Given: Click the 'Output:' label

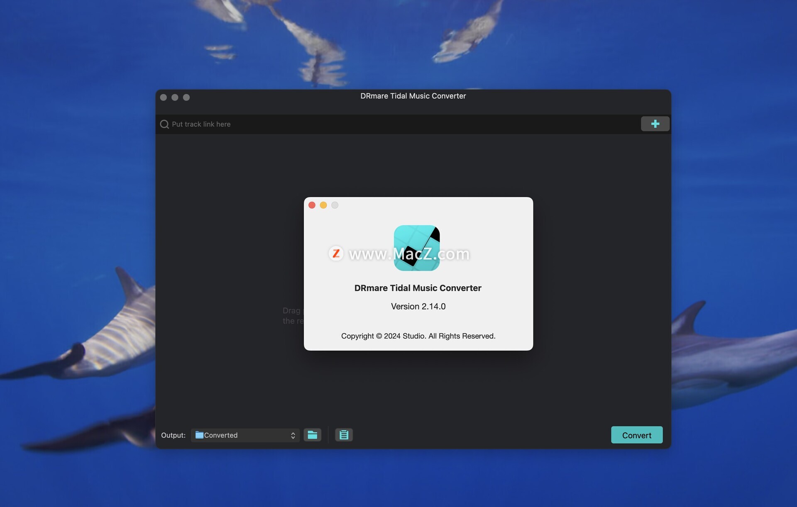Looking at the screenshot, I should pos(173,435).
